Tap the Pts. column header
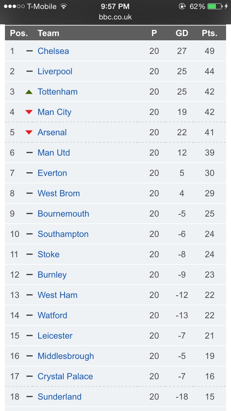The width and height of the screenshot is (231, 411). (x=209, y=33)
